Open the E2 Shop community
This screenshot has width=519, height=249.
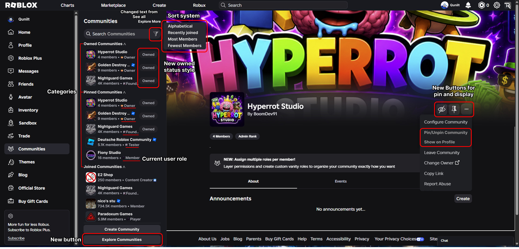click(x=122, y=177)
